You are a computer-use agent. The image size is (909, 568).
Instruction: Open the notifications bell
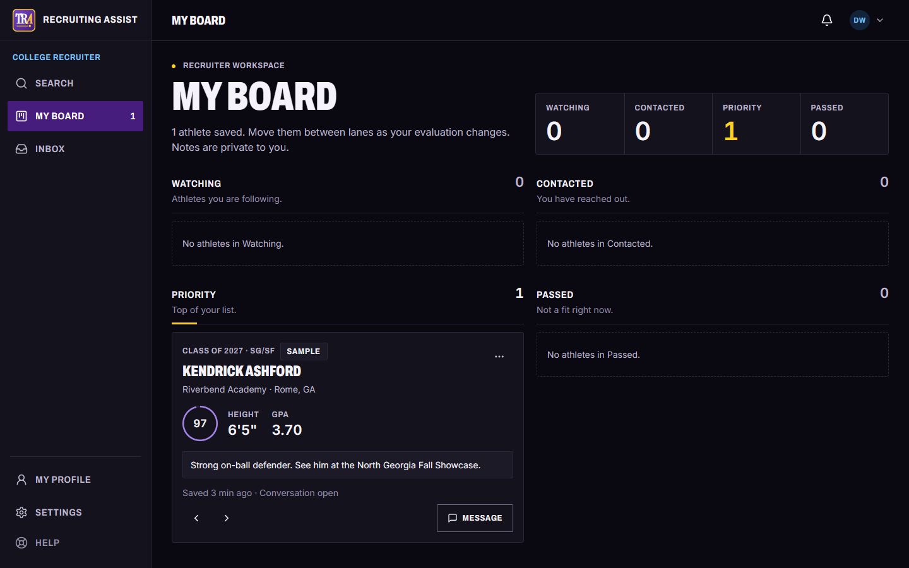pyautogui.click(x=827, y=20)
